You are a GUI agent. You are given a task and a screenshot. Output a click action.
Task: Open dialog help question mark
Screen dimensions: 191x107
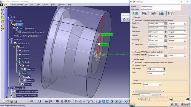[181, 2]
